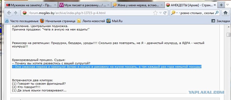Close the 'Мужикам на заметку!' tab
This screenshot has width=231, height=100.
pos(55,5)
